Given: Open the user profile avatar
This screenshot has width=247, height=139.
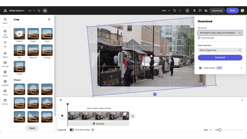Looking at the screenshot, I should (x=242, y=10).
